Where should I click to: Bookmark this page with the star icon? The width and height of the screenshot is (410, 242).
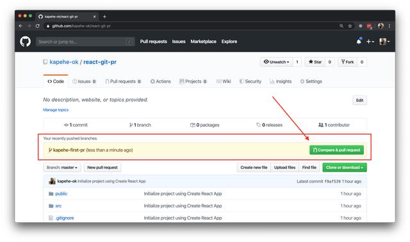click(350, 26)
